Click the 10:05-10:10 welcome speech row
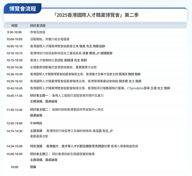The width and height of the screenshot is (192, 176). point(95,46)
